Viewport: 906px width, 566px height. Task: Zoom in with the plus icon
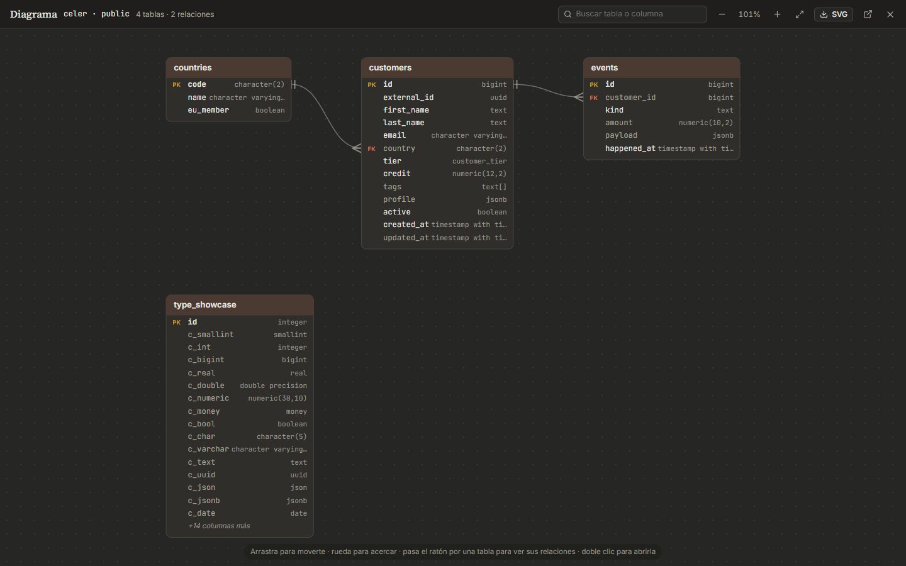pyautogui.click(x=777, y=14)
